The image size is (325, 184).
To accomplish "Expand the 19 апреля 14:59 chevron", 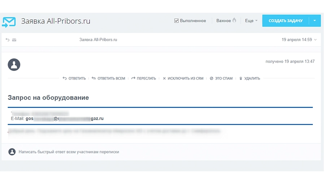I will [316, 40].
